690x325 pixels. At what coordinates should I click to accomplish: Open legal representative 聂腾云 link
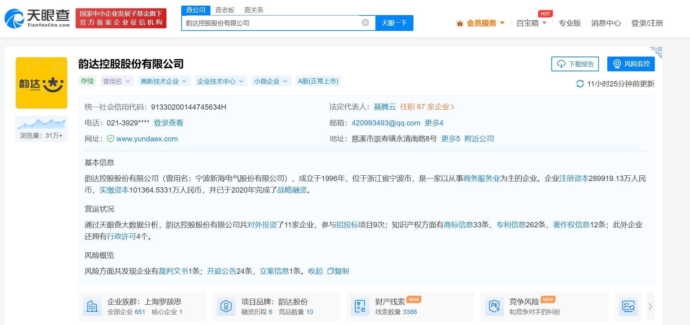click(x=385, y=107)
